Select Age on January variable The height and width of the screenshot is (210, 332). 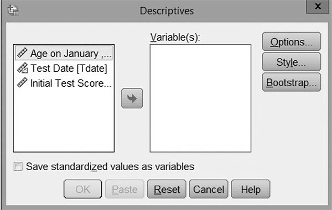[64, 53]
